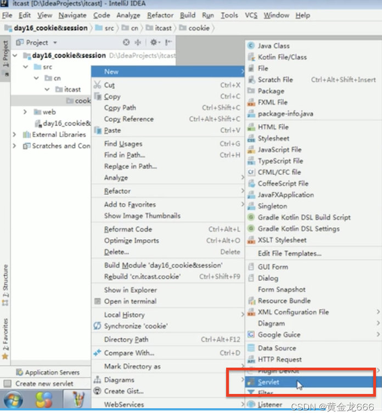Click Edit File Templates... entry
Viewport: 382px width, 417px height.
click(313, 253)
